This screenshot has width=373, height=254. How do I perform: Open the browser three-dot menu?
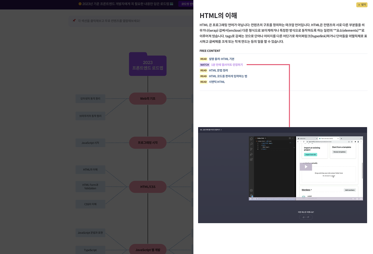361,142
